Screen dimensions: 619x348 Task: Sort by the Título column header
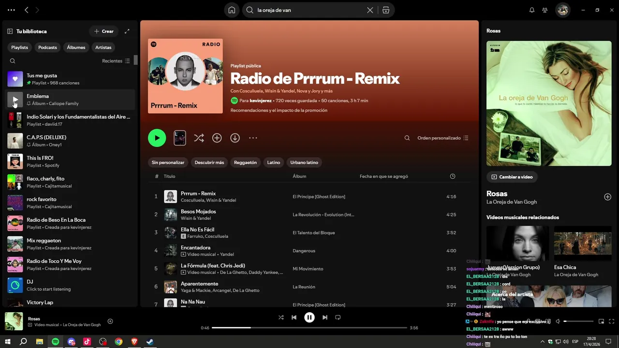[x=169, y=176]
